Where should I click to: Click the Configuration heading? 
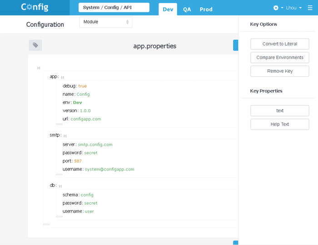pos(45,24)
